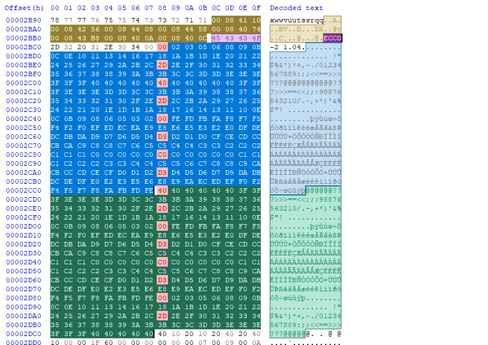488x345 pixels.
Task: Click pink-highlighted 00 byte in row 00002BC0
Action: [x=162, y=47]
